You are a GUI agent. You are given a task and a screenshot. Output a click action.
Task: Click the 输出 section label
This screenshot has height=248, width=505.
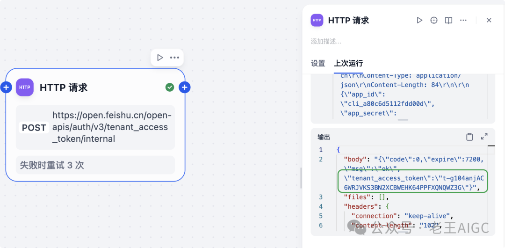tap(324, 137)
